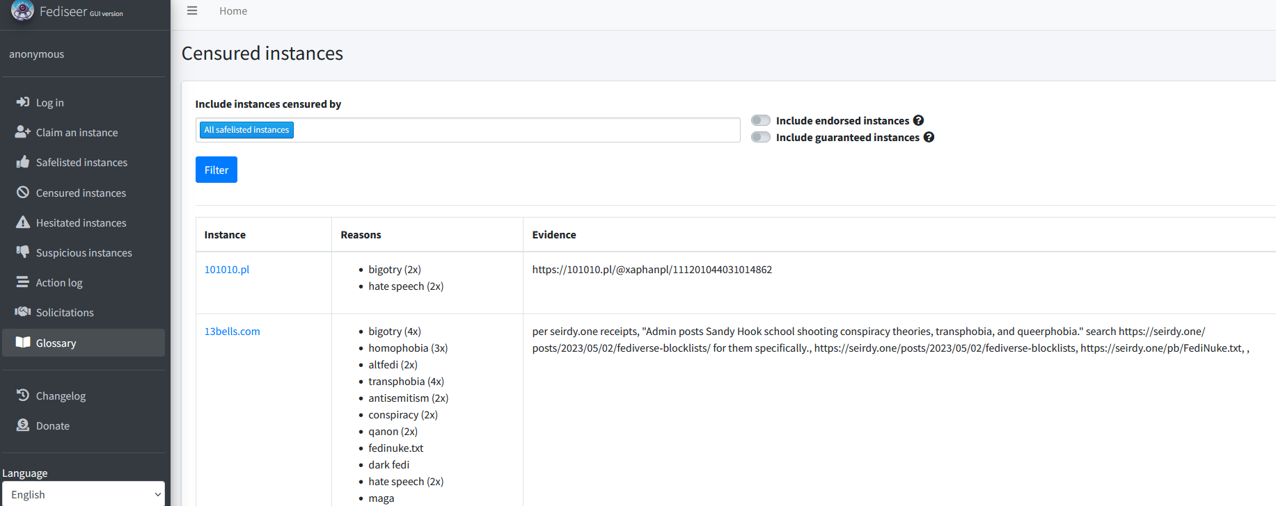Open the 101010.pl instance link
The image size is (1276, 506).
(227, 270)
